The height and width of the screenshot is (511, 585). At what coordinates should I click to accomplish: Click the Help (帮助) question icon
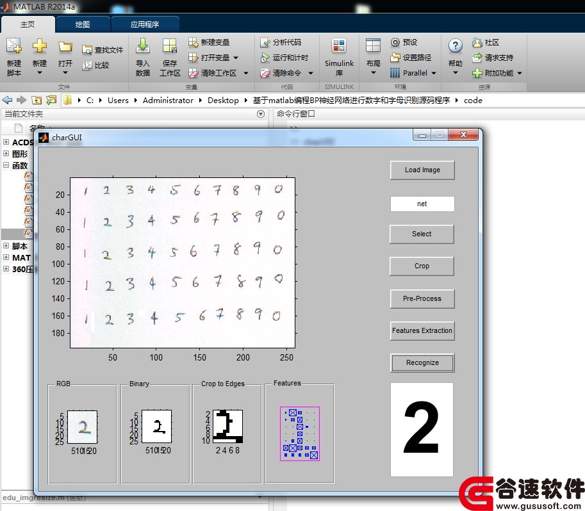[456, 46]
